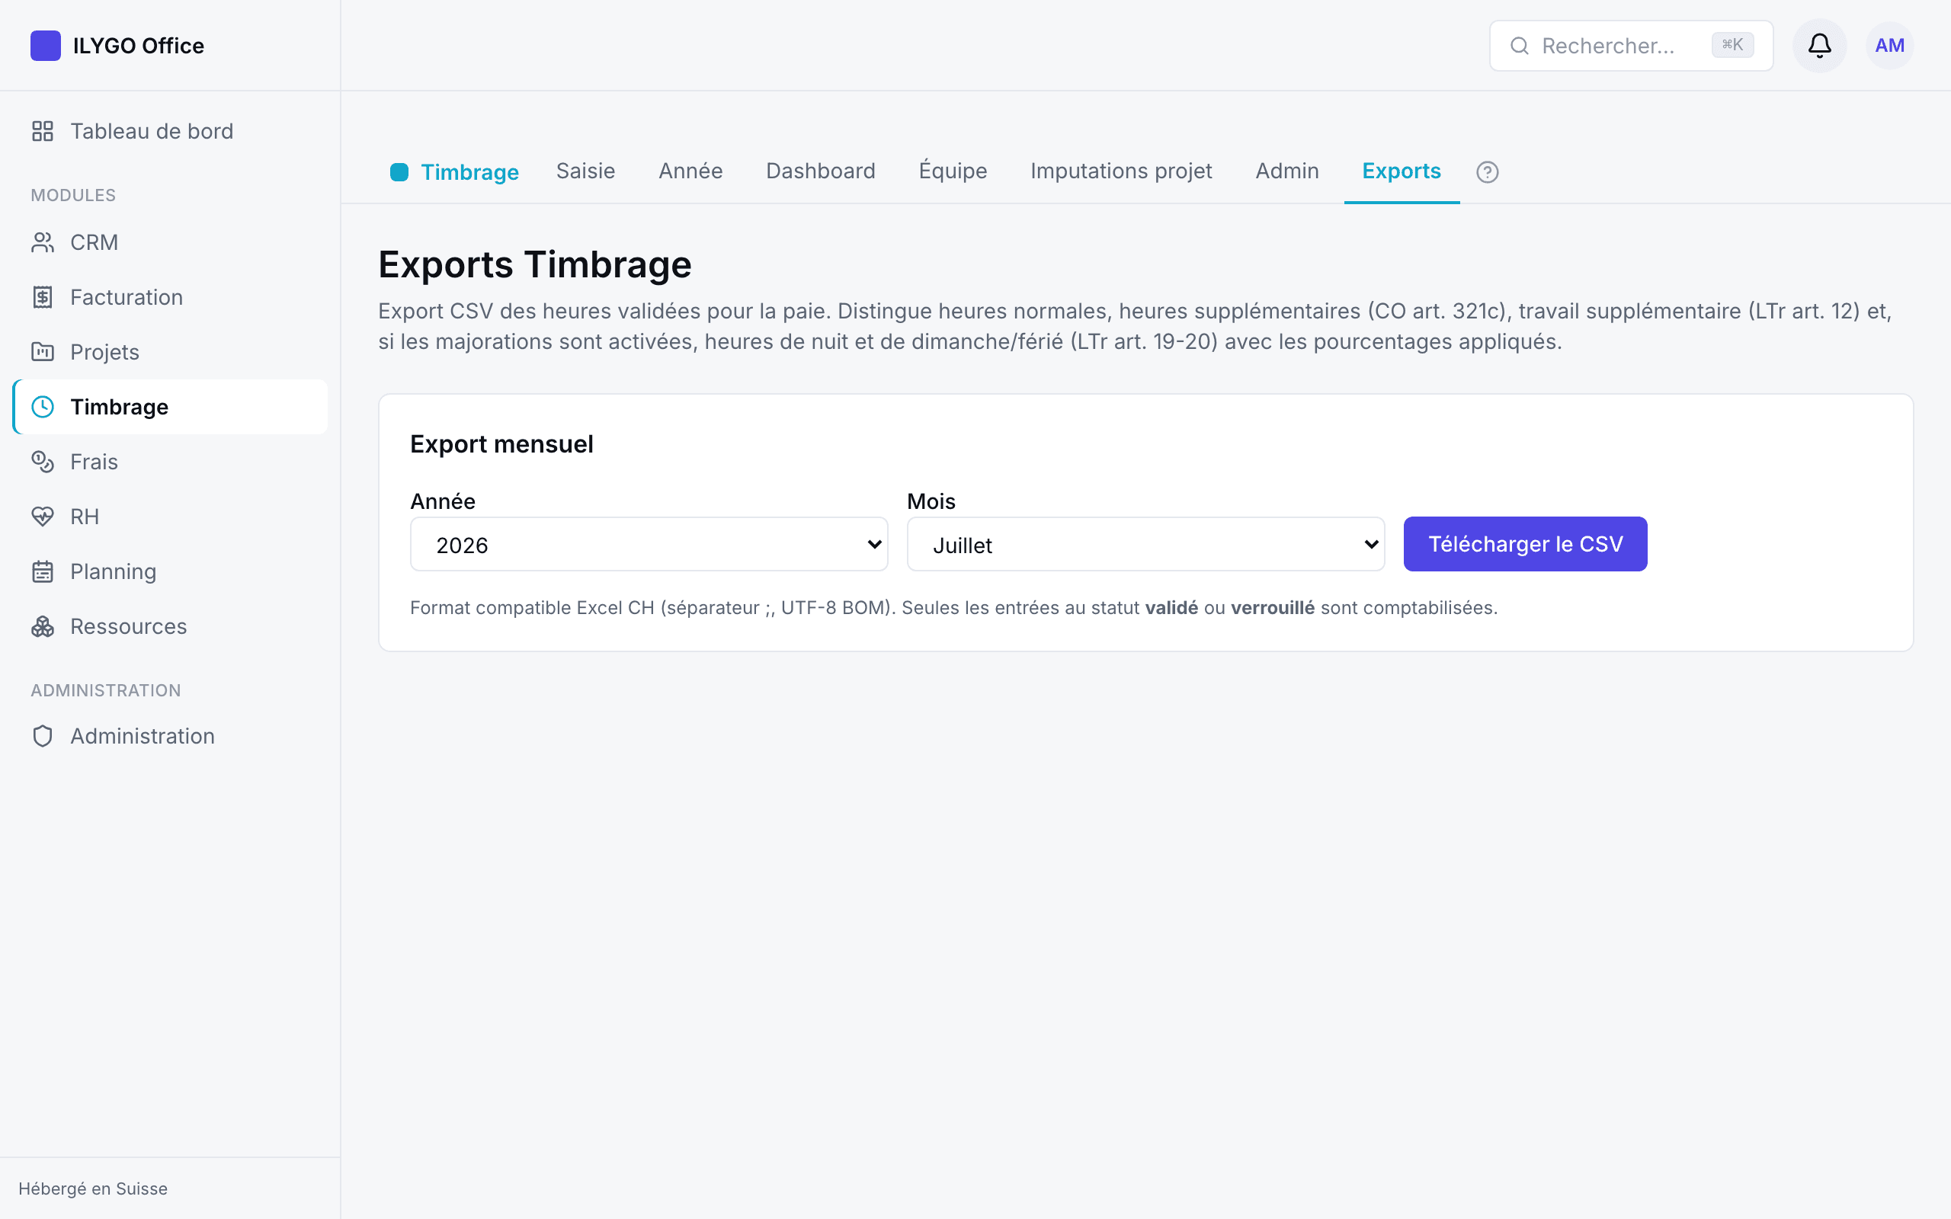Click the Mois field label
1951x1219 pixels.
[931, 501]
